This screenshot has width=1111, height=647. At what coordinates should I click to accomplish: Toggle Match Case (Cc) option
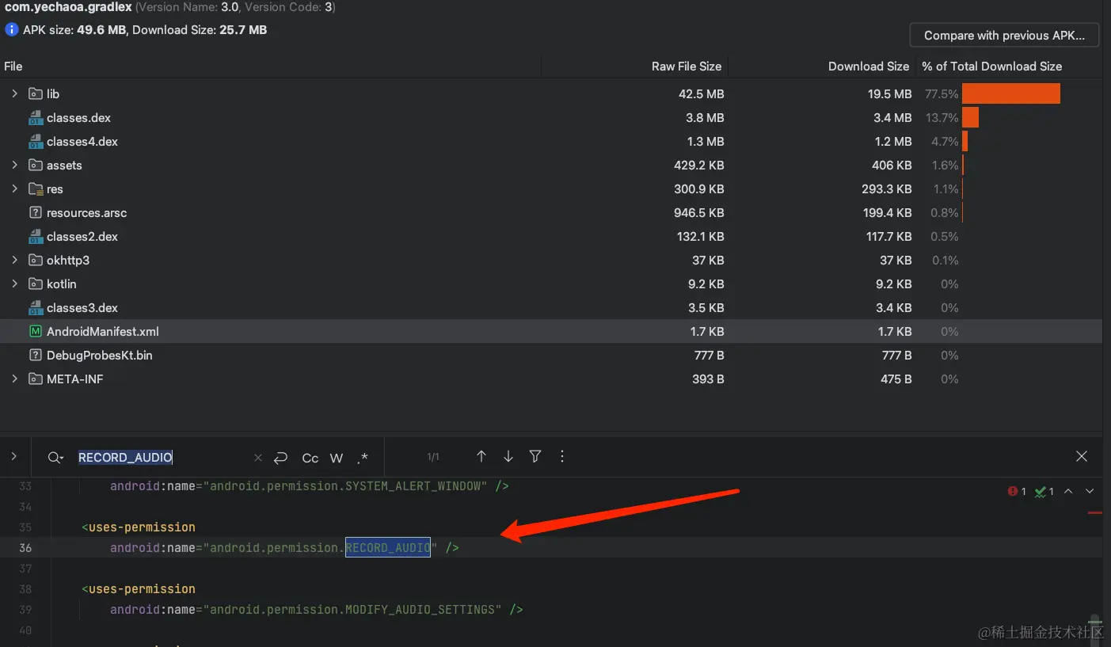click(310, 458)
